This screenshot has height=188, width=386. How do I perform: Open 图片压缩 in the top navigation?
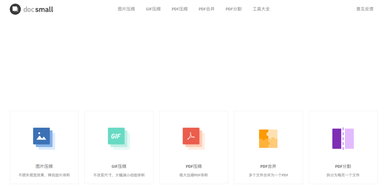pyautogui.click(x=126, y=9)
